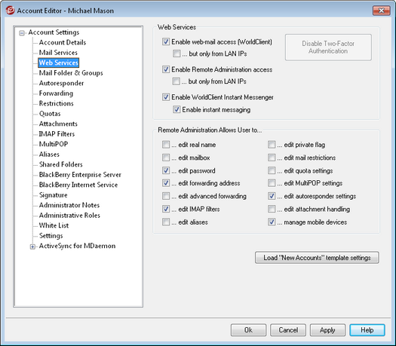Select BlackBerry Enterprise Server item
Viewport: 396px width, 346px height.
[80, 175]
